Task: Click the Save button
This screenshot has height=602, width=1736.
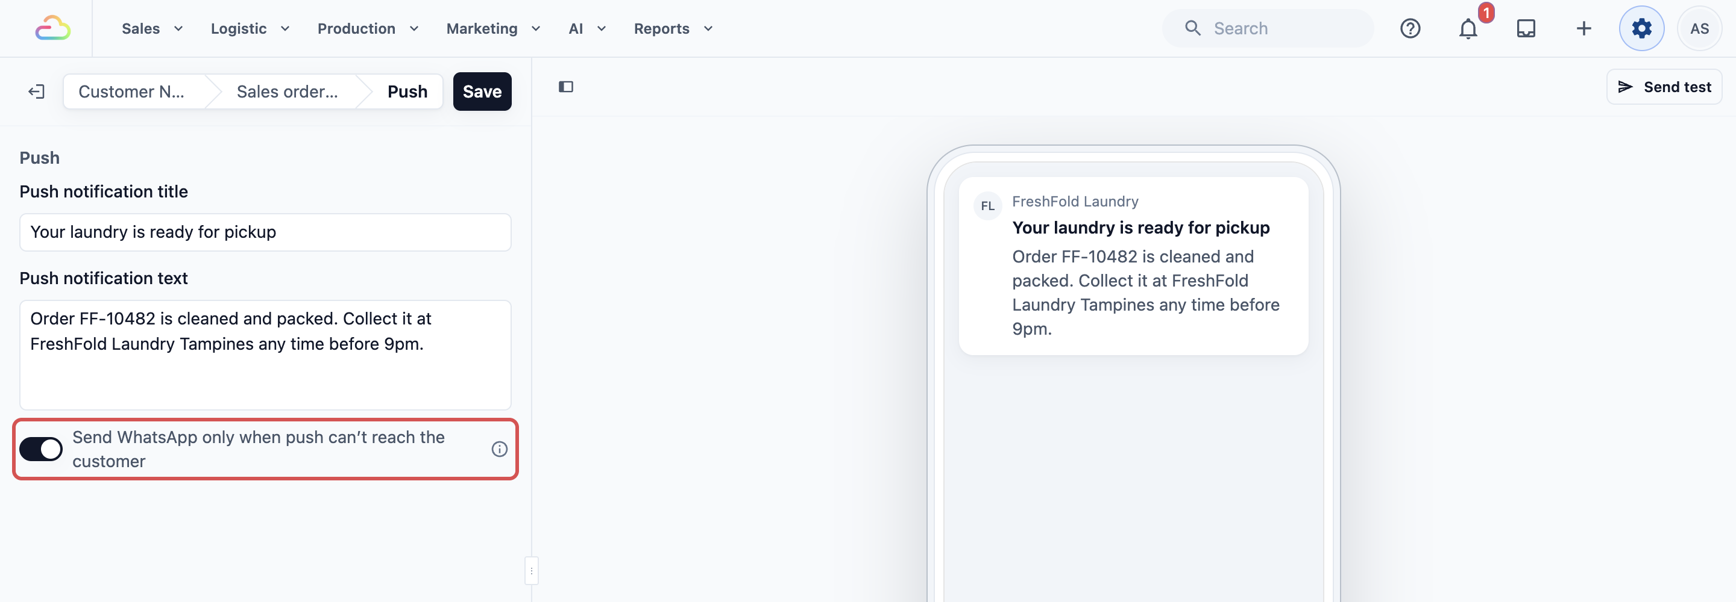Action: [x=482, y=92]
